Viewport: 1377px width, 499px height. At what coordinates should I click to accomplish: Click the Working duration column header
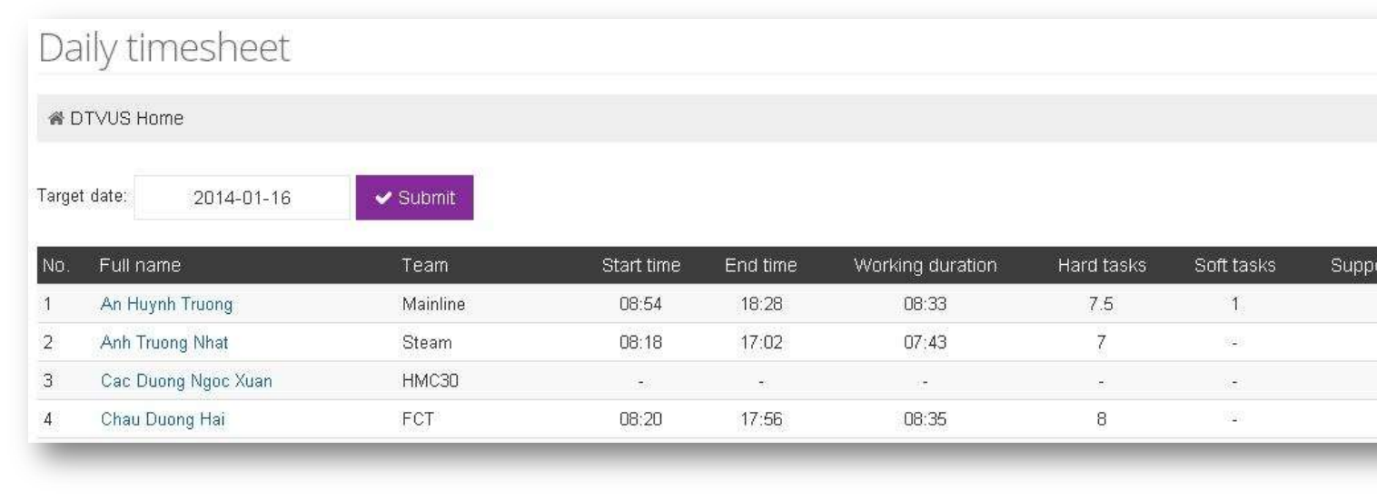coord(925,266)
